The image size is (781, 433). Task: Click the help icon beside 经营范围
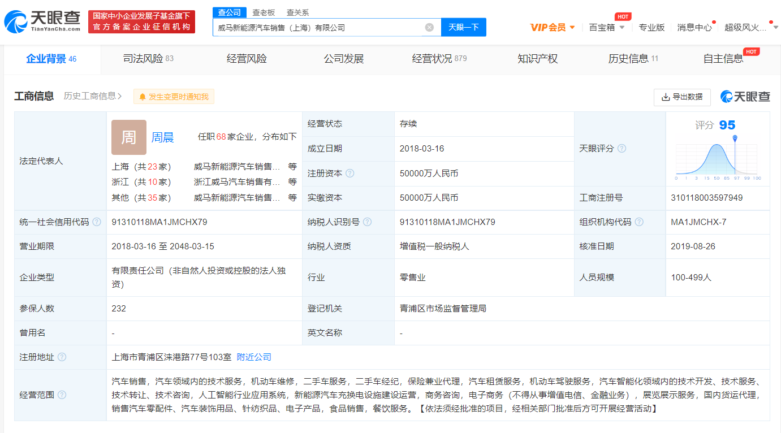point(62,395)
